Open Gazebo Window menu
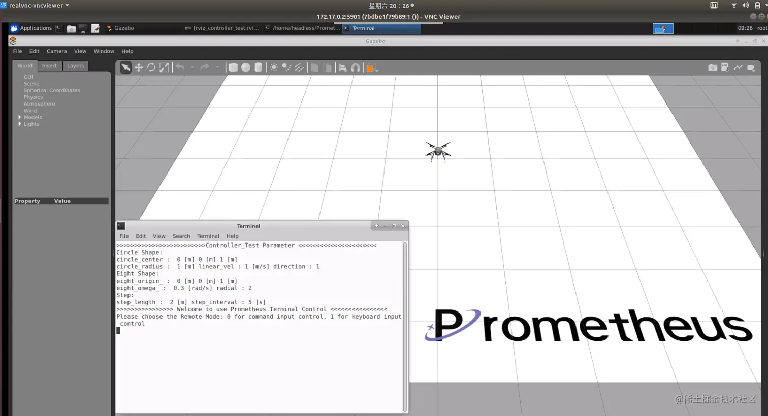 104,51
